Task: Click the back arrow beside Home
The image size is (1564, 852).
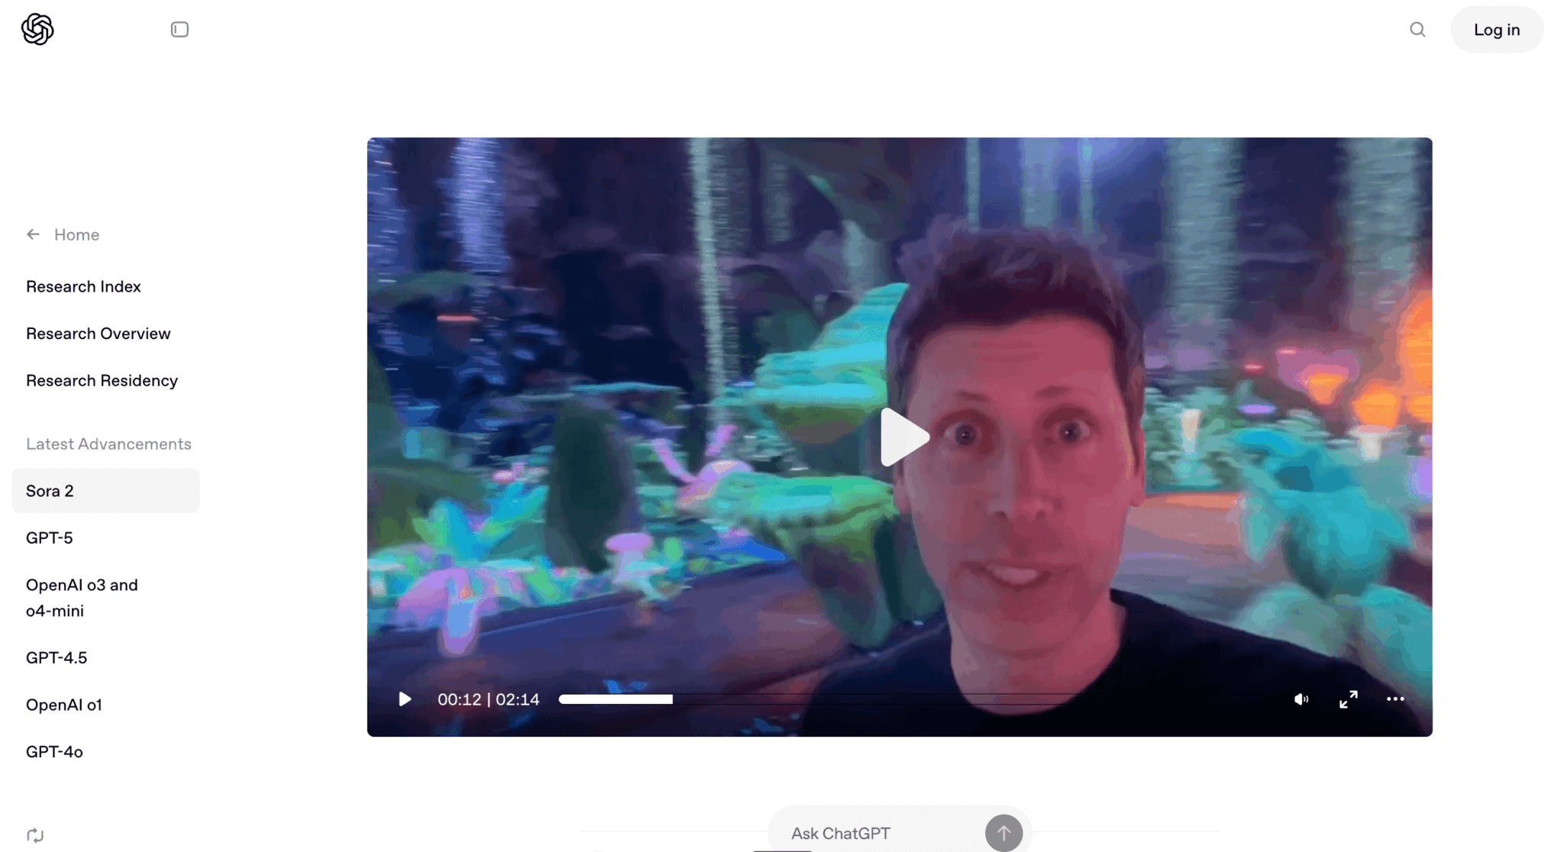Action: tap(33, 234)
